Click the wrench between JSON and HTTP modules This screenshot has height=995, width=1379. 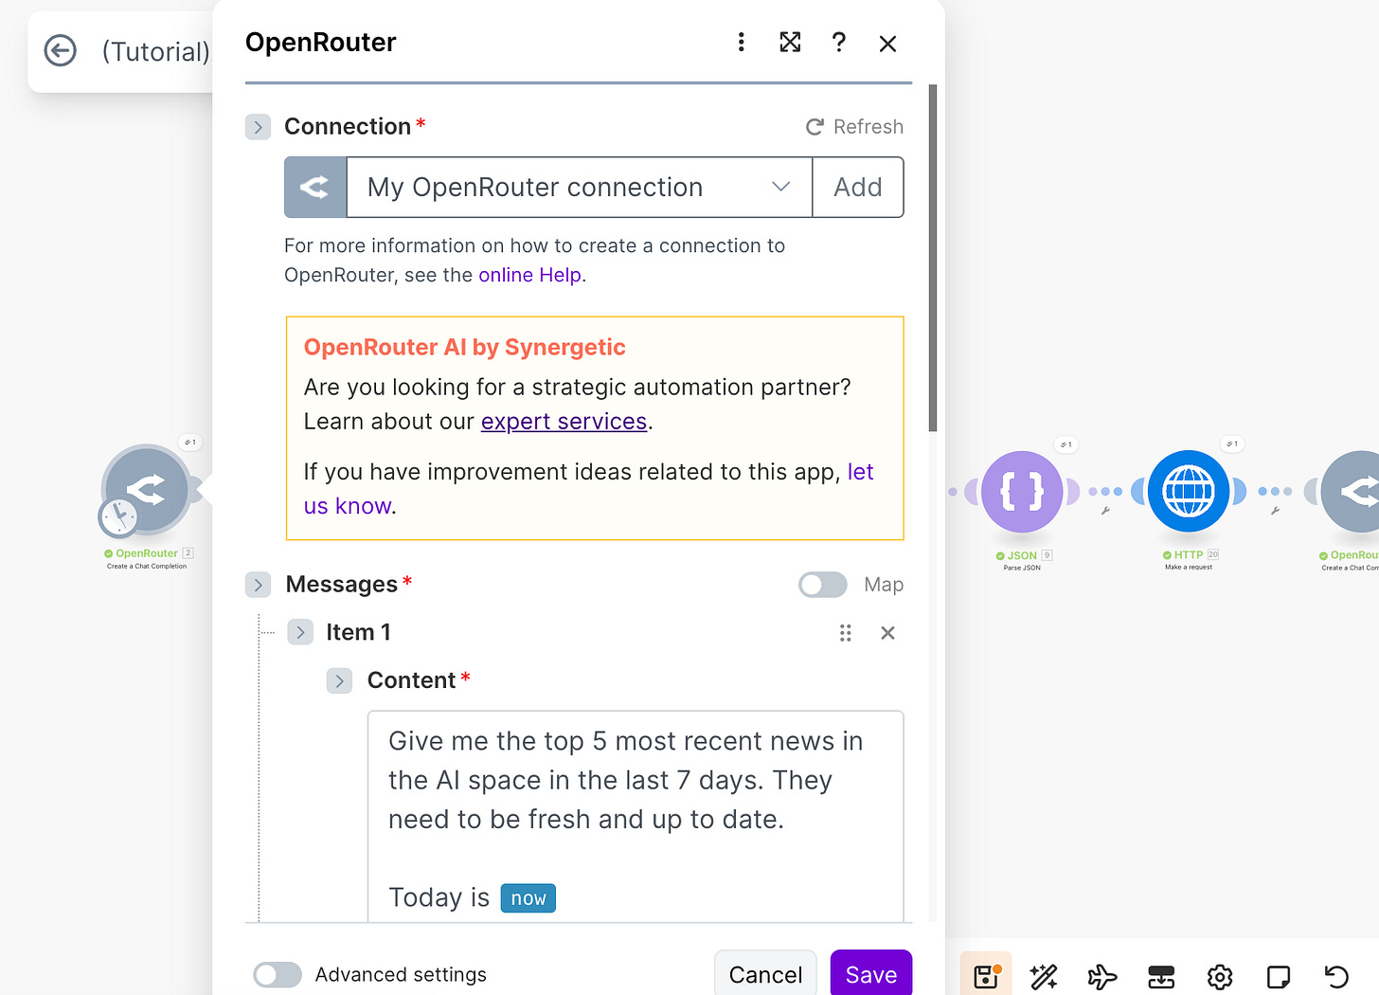point(1105,511)
